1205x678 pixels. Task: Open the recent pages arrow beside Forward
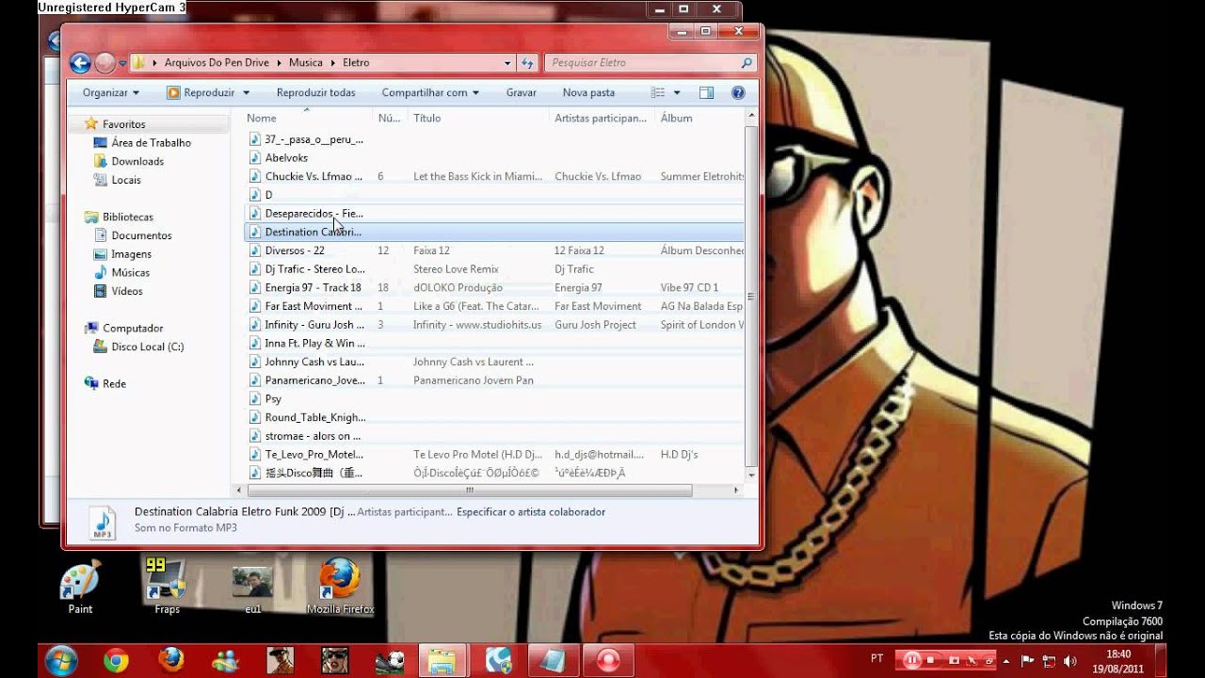pyautogui.click(x=122, y=63)
